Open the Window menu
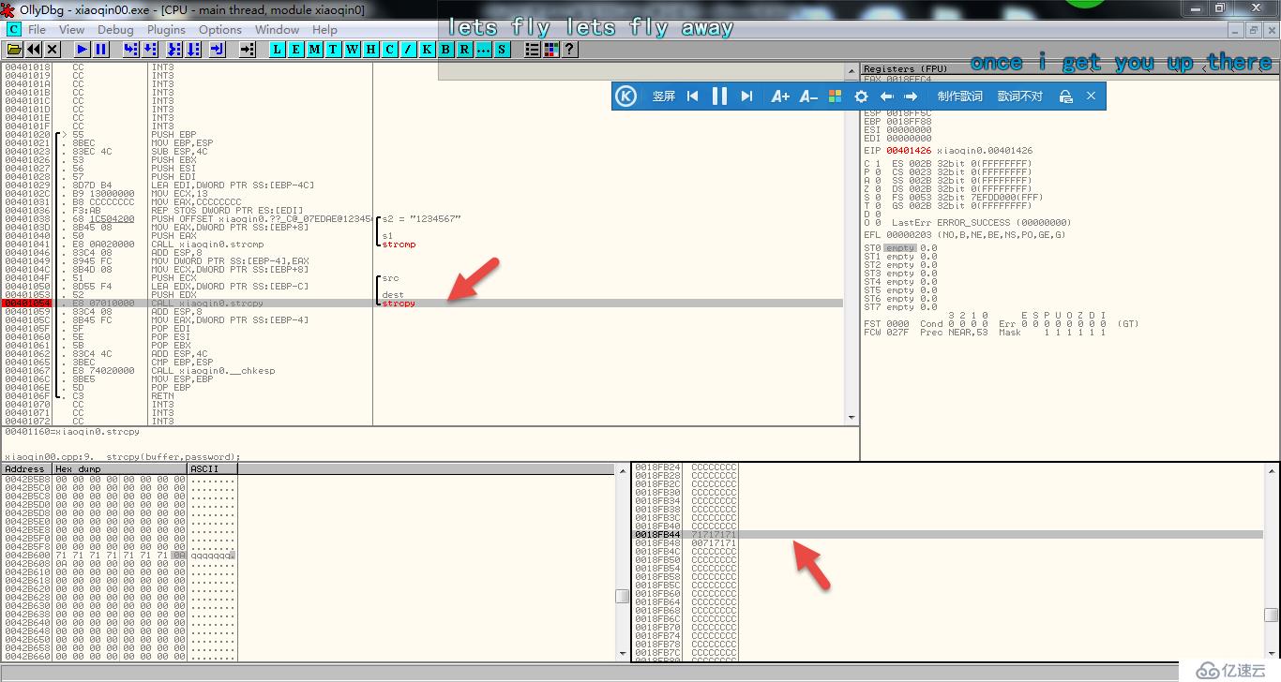The width and height of the screenshot is (1281, 682). (x=277, y=29)
